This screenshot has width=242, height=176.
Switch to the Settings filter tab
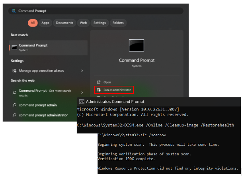point(100,23)
